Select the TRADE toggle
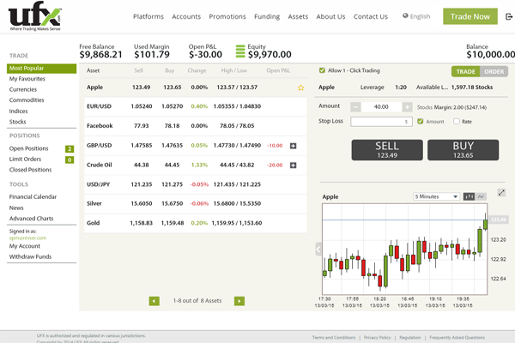The width and height of the screenshot is (515, 343). 466,71
